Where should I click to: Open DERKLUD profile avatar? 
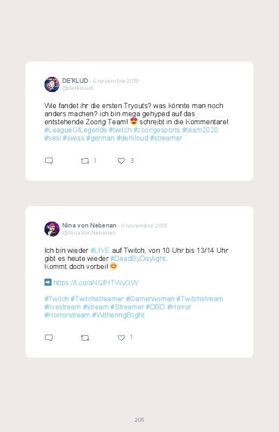pos(52,84)
